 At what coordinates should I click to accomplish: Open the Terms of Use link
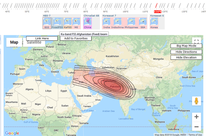[x=195, y=135]
